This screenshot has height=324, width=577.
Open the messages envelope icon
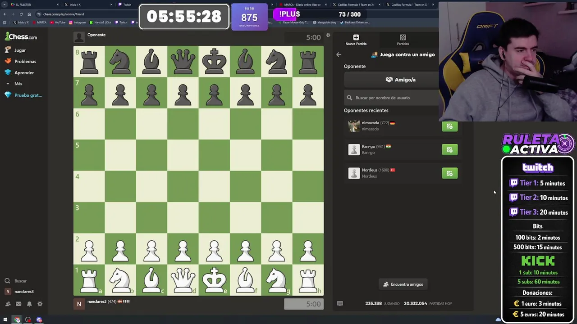click(x=18, y=304)
